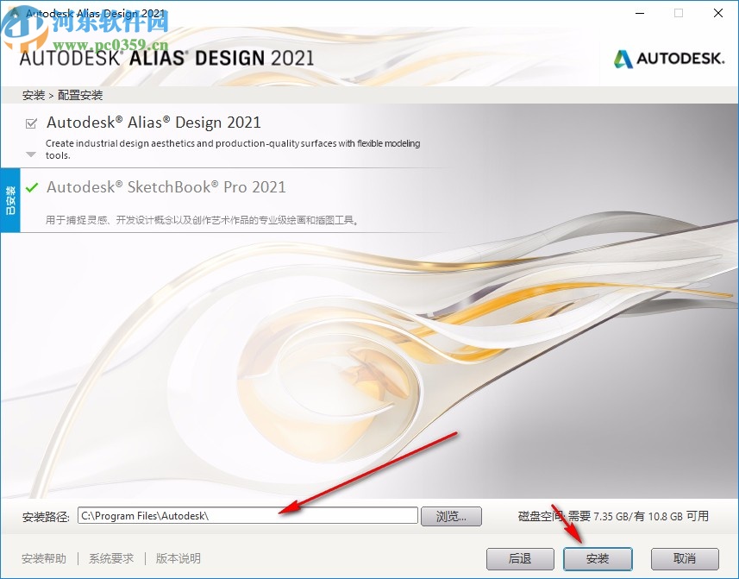Collapse the Alias Design details with the gray arrow

33,155
